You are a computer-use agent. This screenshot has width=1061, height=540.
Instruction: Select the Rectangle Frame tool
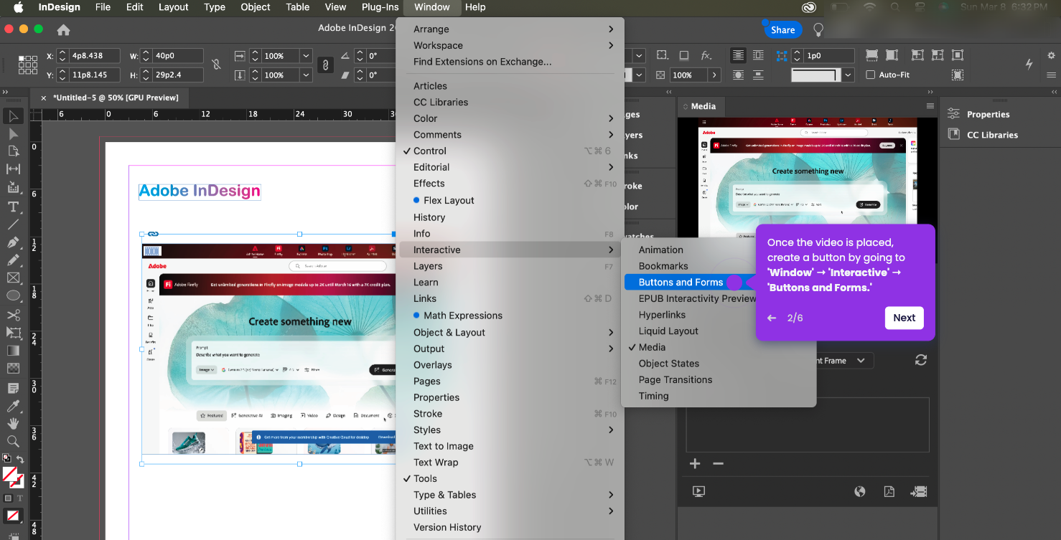pos(13,278)
